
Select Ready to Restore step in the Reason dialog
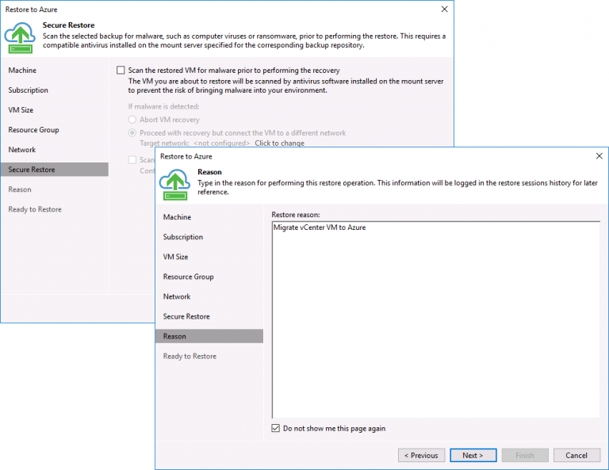point(190,357)
